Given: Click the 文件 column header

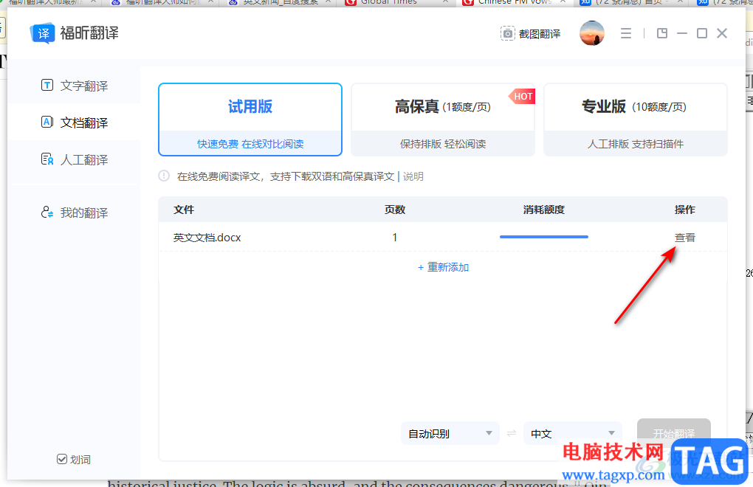Looking at the screenshot, I should coord(183,210).
